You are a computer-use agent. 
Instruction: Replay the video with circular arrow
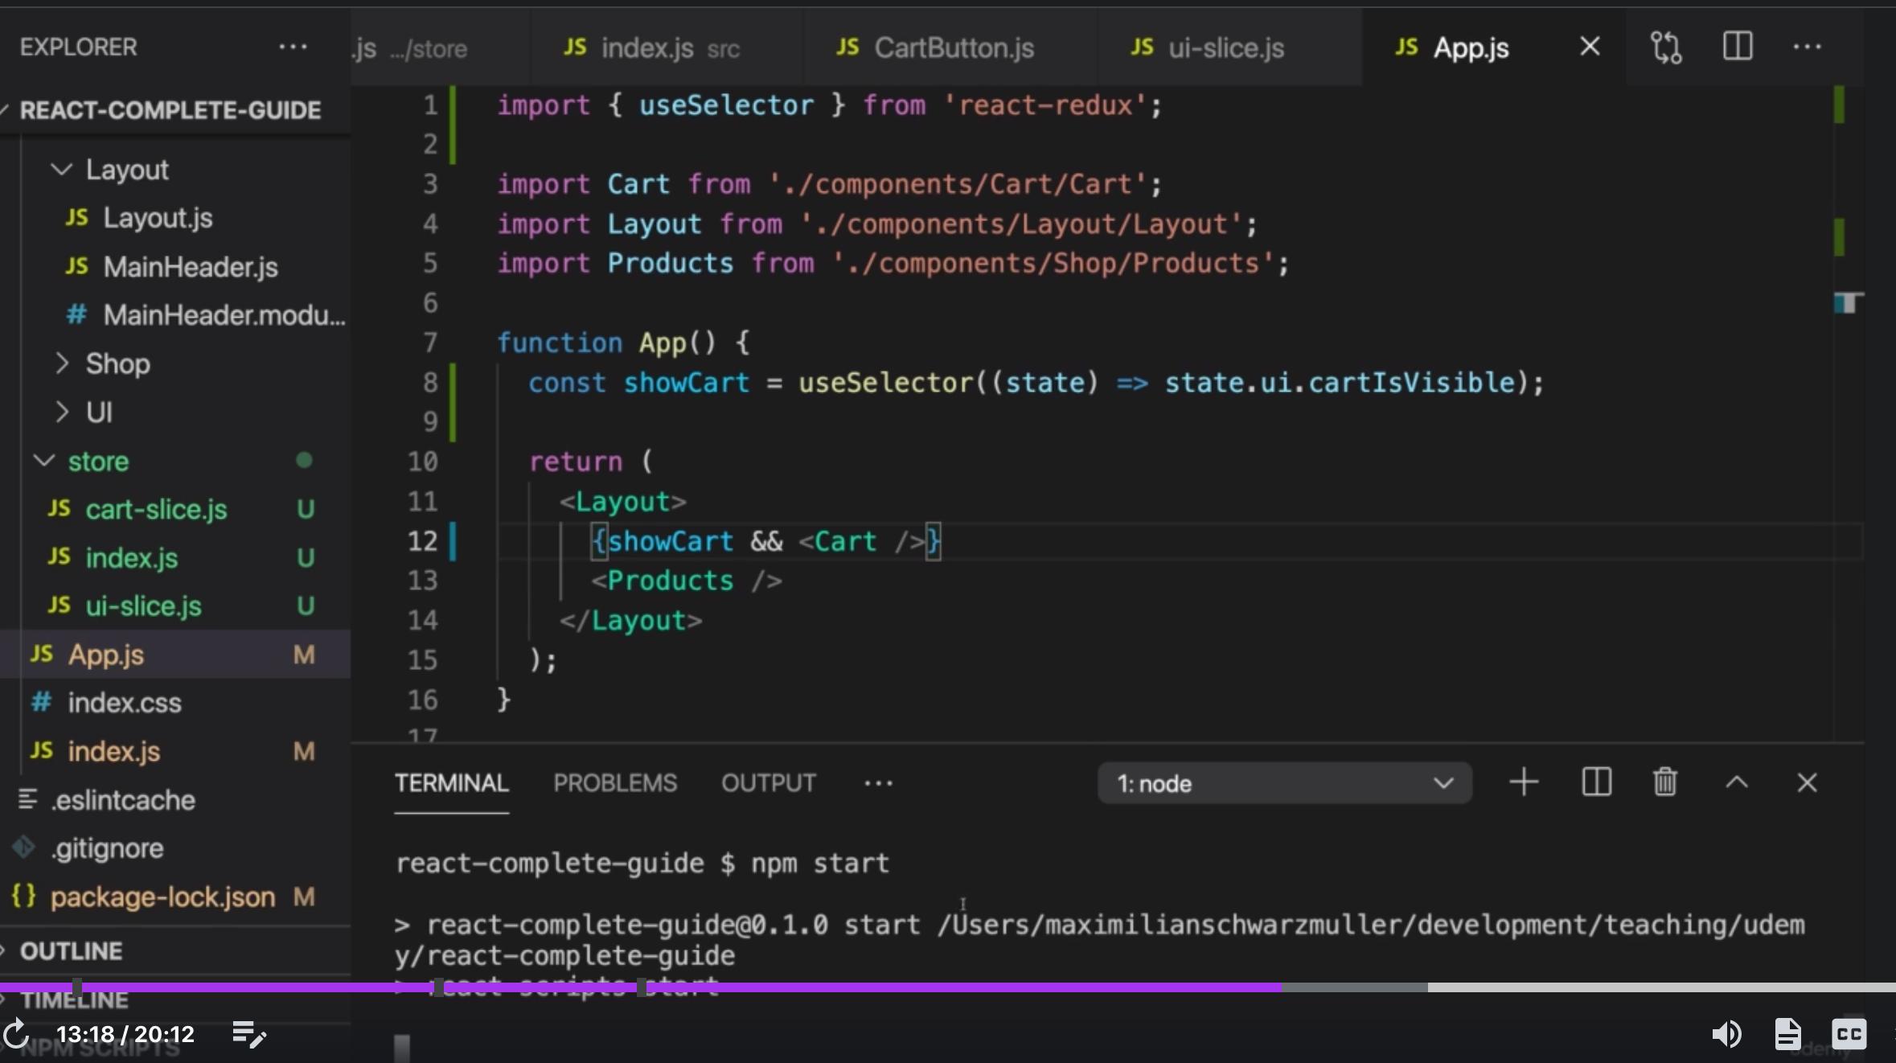pos(16,1034)
